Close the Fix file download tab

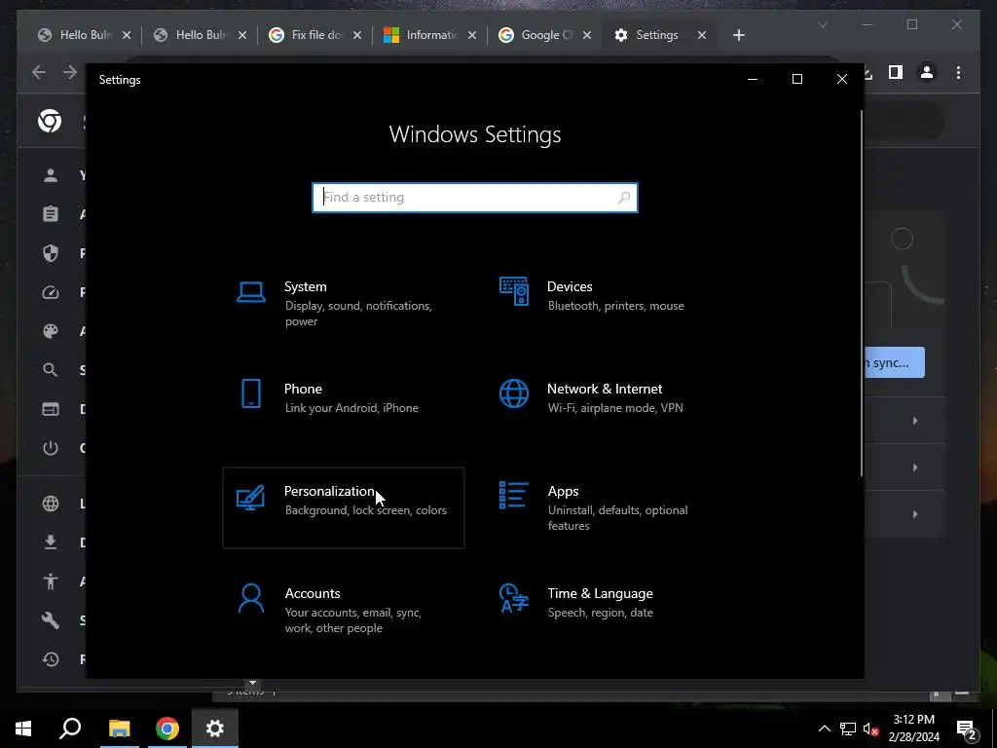[x=357, y=35]
